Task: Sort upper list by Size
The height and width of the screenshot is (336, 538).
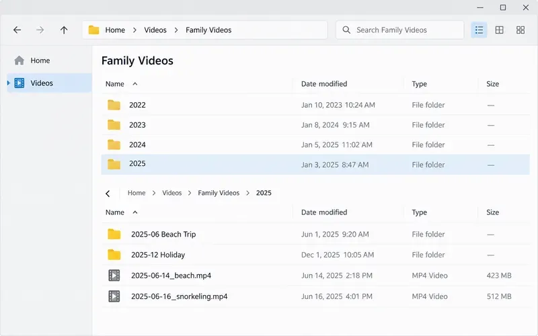Action: click(492, 84)
